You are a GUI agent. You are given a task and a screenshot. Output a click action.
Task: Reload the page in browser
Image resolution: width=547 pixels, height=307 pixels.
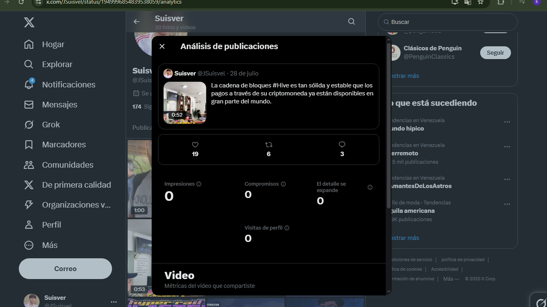[21, 2]
